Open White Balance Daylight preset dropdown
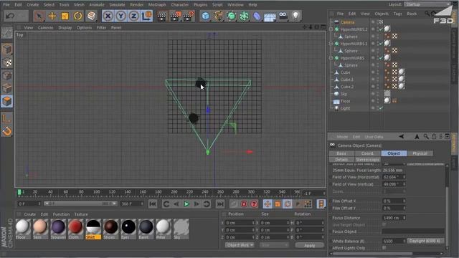 (425, 241)
